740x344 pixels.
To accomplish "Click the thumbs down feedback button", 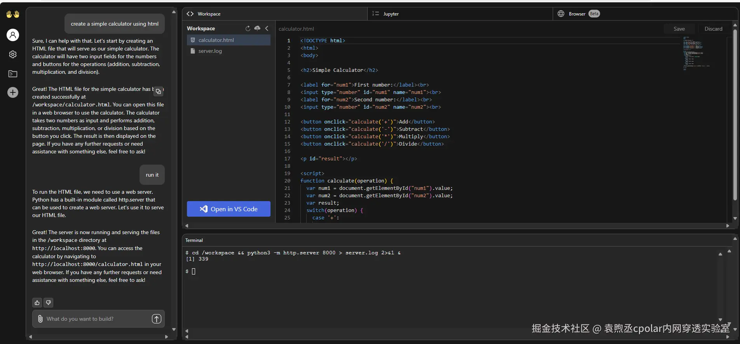I will pyautogui.click(x=49, y=302).
